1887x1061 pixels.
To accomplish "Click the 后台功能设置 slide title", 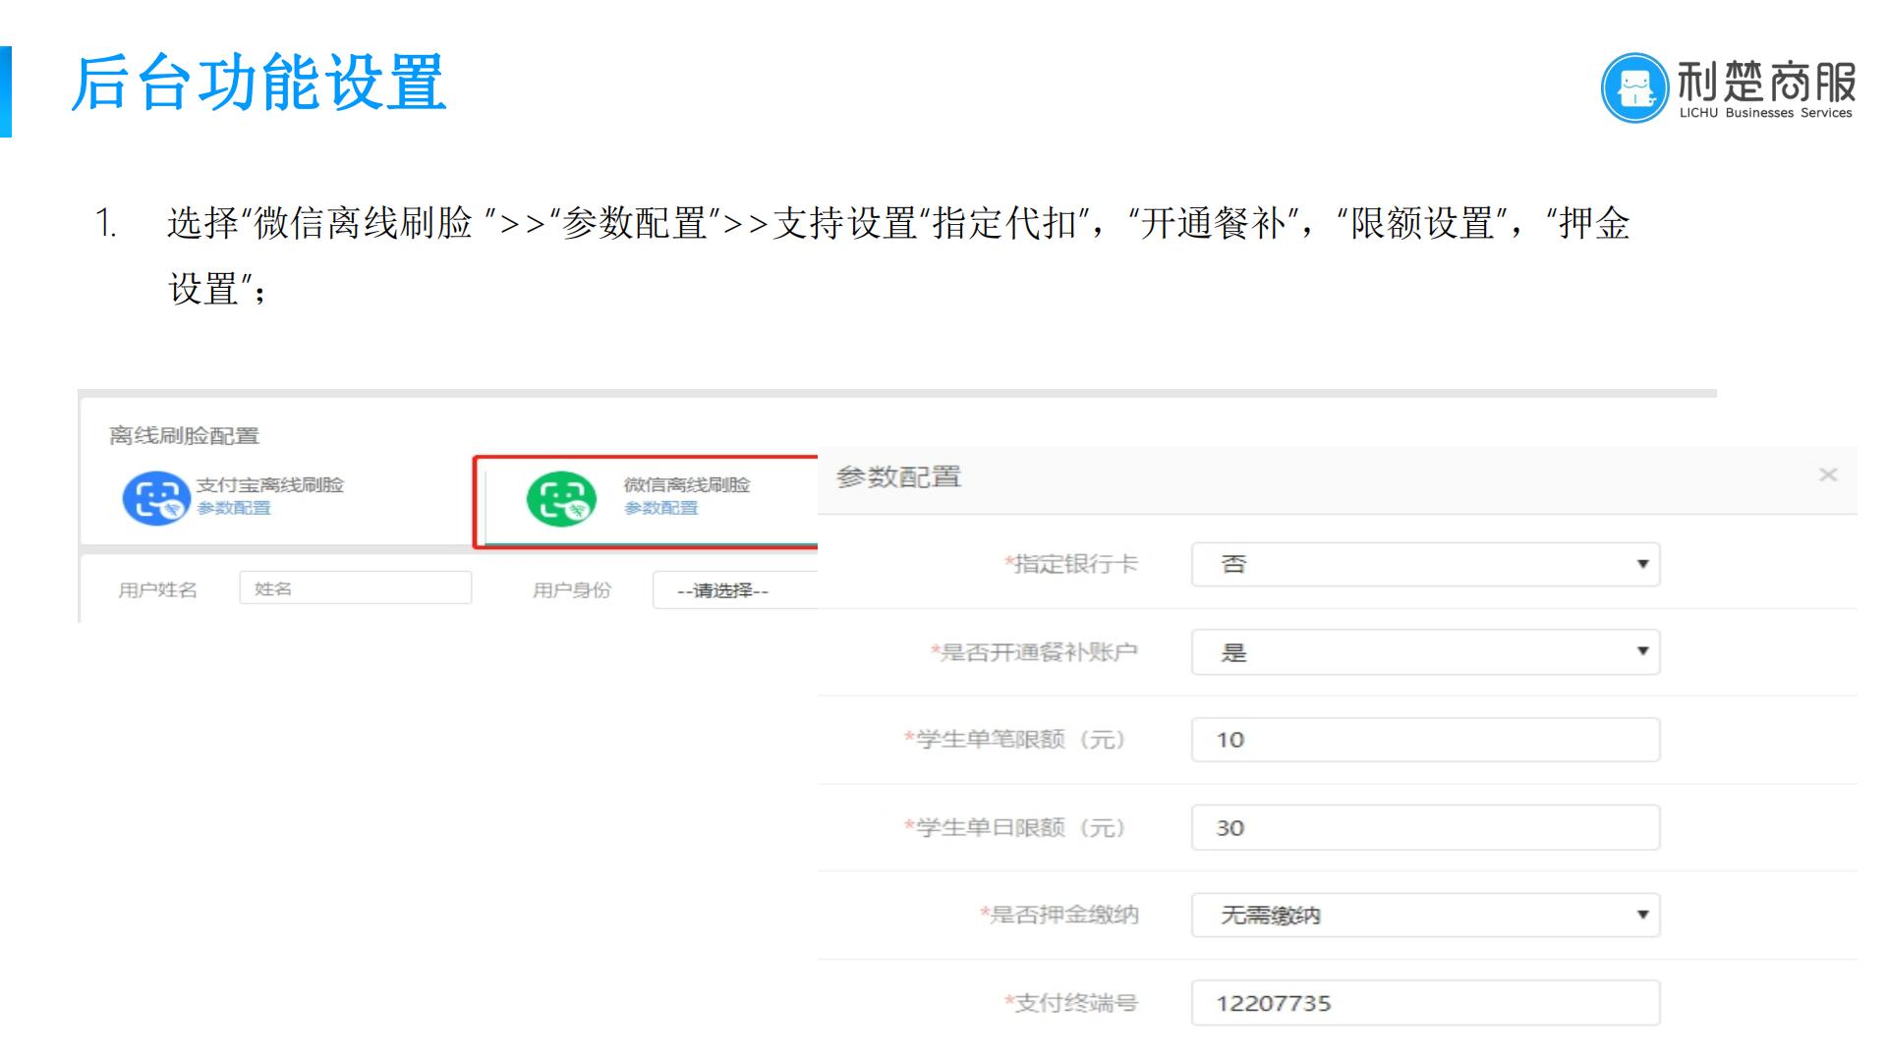I will [x=259, y=83].
